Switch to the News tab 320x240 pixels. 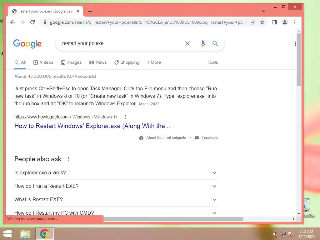point(98,62)
